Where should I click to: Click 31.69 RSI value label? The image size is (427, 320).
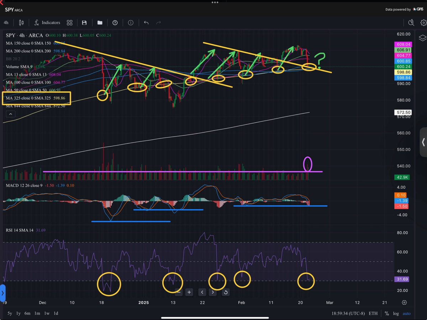[401, 279]
